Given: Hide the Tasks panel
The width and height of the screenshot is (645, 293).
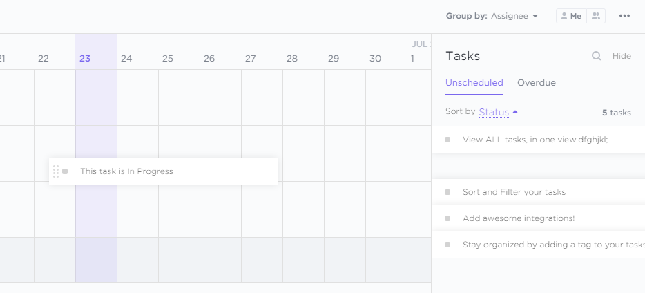Looking at the screenshot, I should (622, 56).
